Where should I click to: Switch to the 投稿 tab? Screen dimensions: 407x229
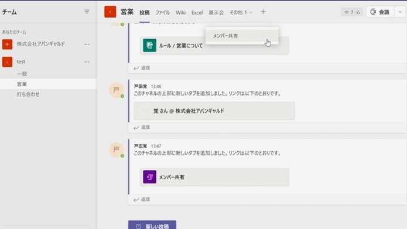144,12
